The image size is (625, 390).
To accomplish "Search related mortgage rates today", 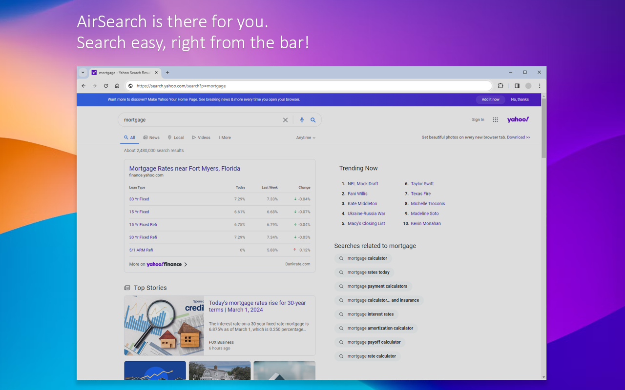I will (365, 273).
